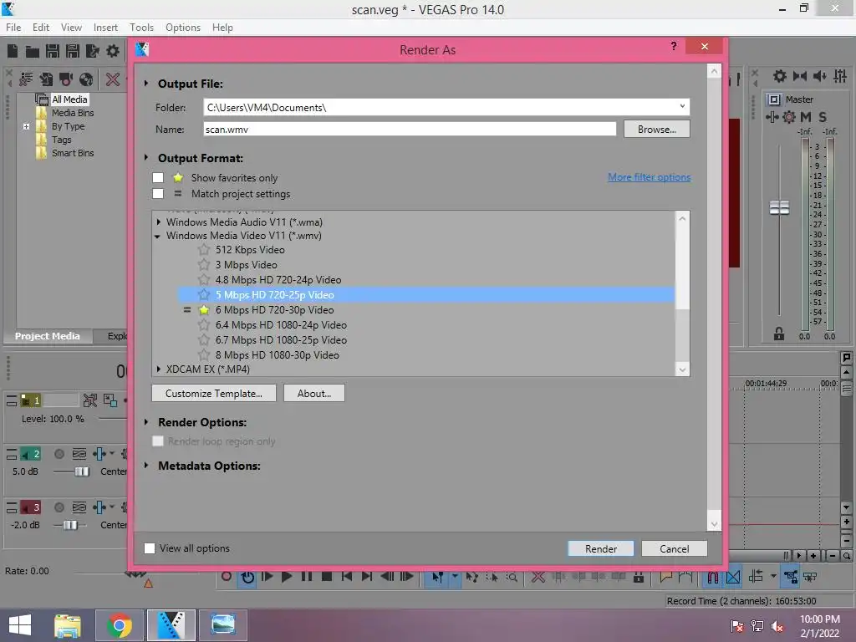
Task: Select the Normal Edit tool icon
Action: (x=438, y=577)
